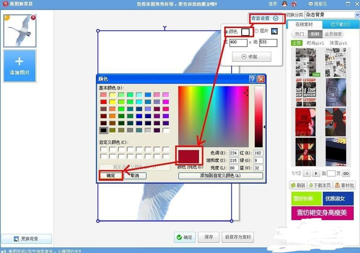Screen dimensions: 360x253
Task: Select the 颜色 radio button
Action: tap(226, 32)
